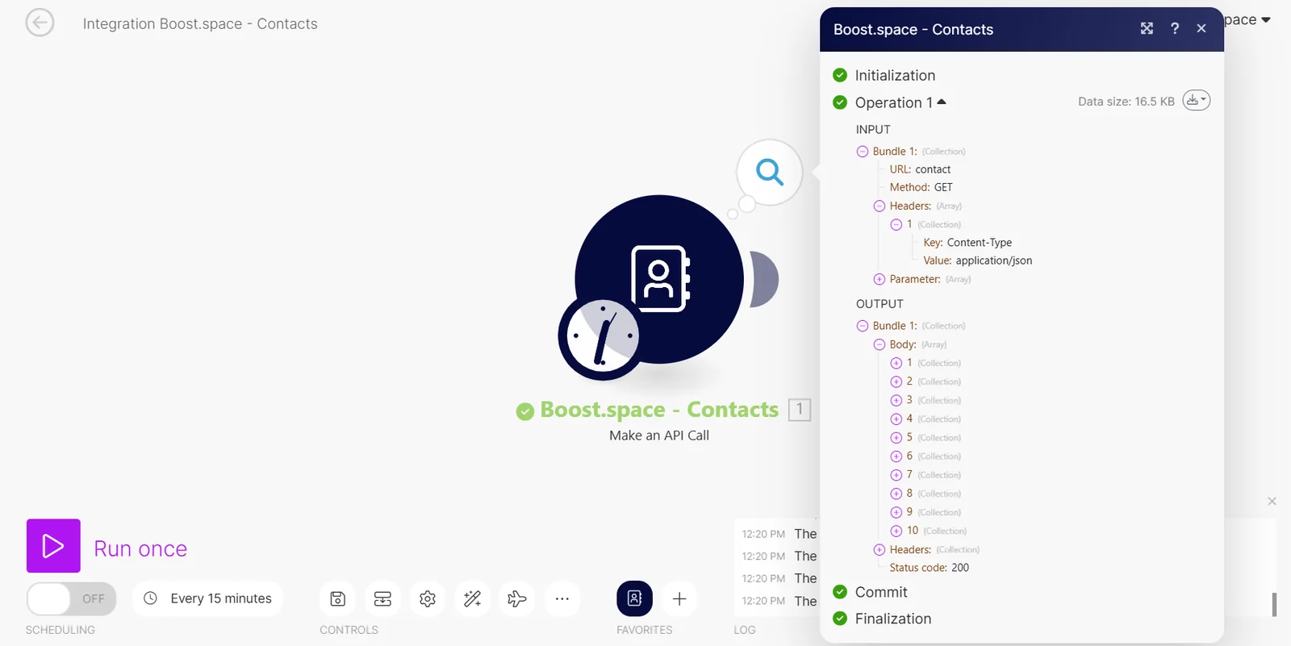Open the download output bundles dropdown

(x=1197, y=101)
